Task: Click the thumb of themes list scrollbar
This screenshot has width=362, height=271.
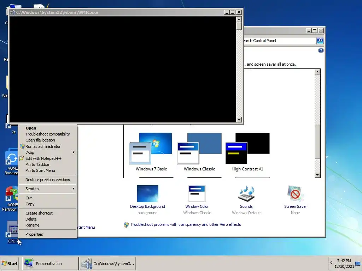Action: pyautogui.click(x=317, y=142)
